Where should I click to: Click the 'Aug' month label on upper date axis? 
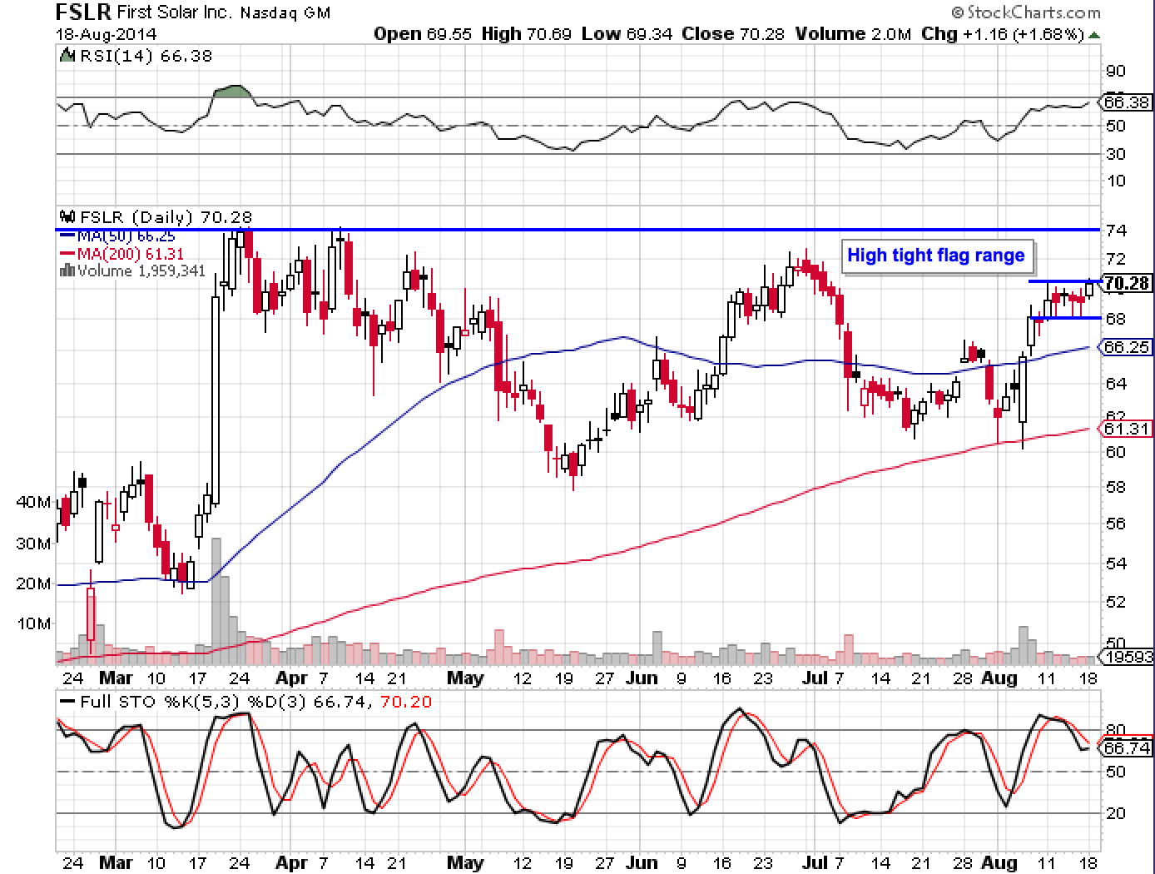pos(999,678)
